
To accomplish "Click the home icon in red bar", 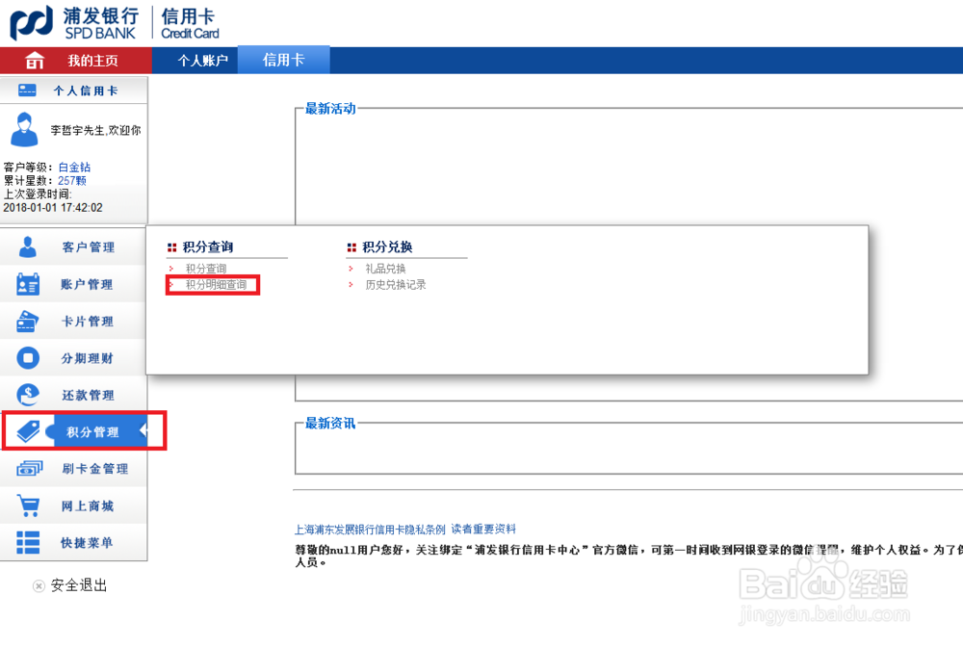I will point(35,60).
